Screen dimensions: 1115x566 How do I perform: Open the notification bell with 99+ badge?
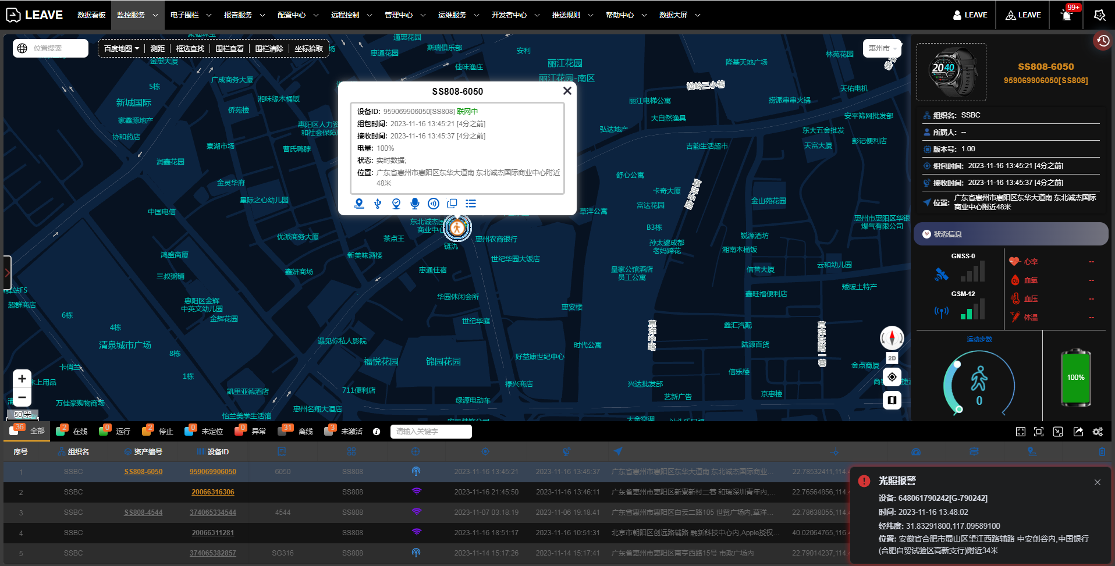click(1067, 15)
